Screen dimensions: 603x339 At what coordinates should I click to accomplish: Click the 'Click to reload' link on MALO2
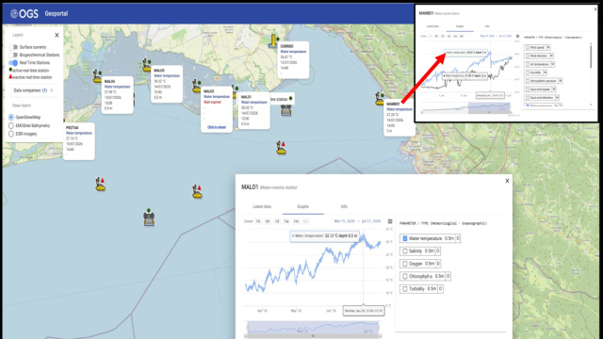[x=217, y=127]
